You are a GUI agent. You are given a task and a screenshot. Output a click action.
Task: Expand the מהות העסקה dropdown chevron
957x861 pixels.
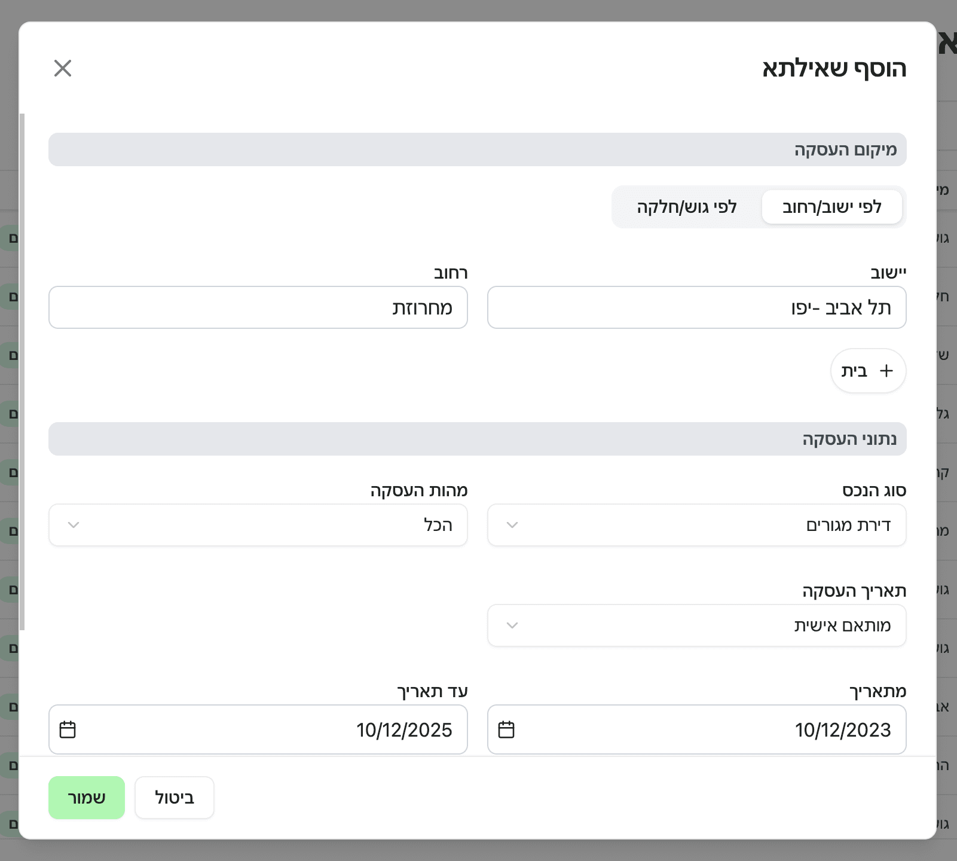pos(73,525)
